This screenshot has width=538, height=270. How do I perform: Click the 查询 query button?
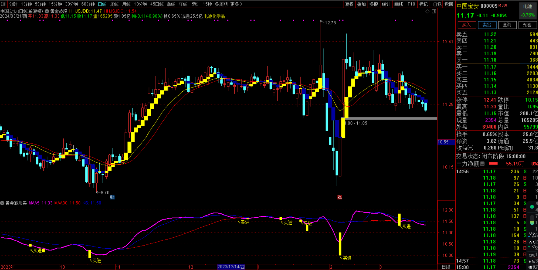click(x=507, y=25)
